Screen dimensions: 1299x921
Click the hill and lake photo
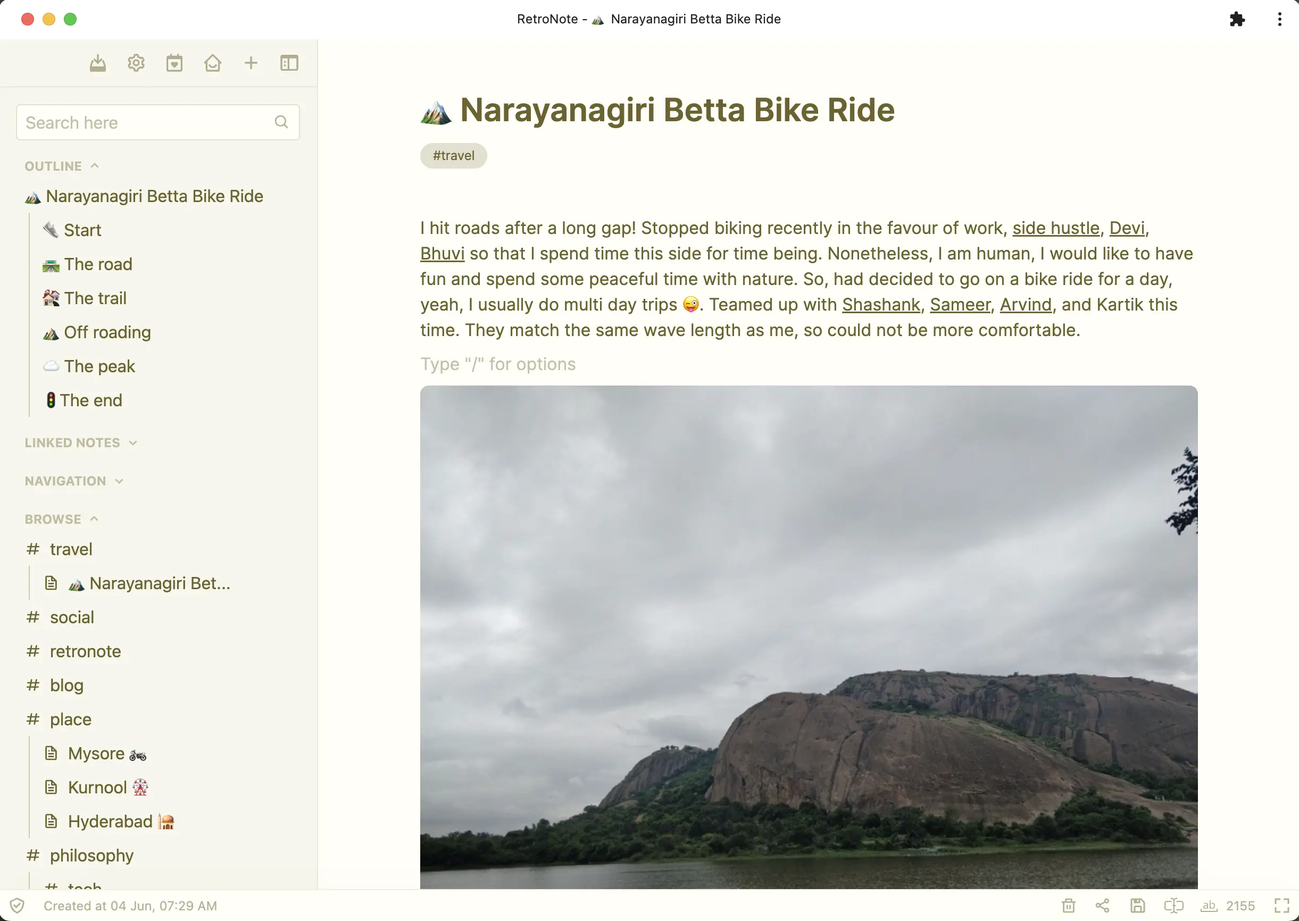tap(809, 638)
